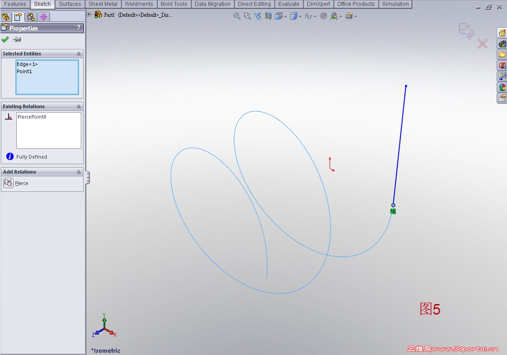Click the Hide/Show Items glasses icon

309,16
